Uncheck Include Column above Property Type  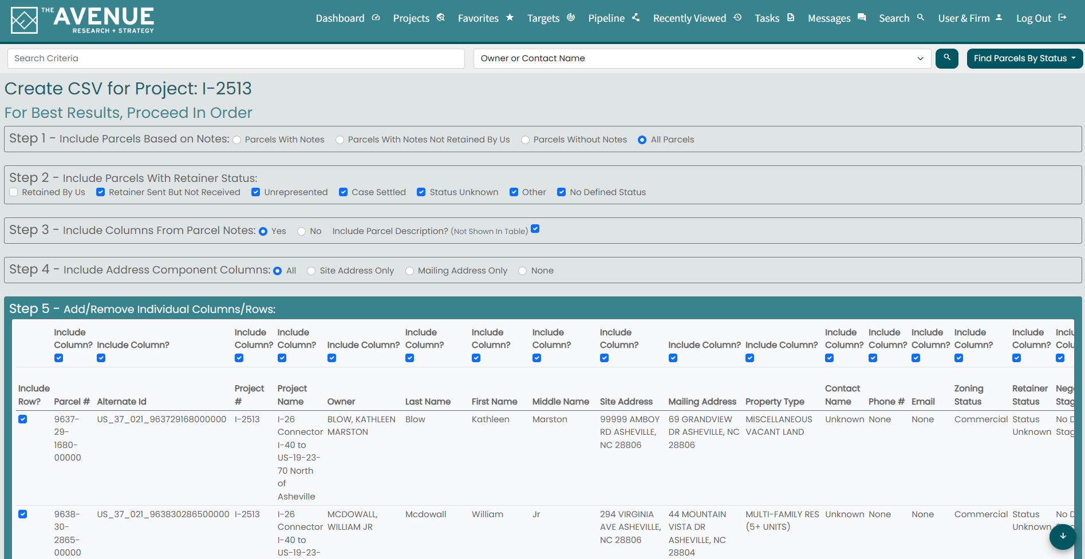coord(750,358)
